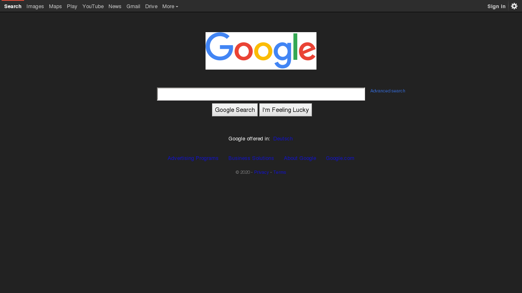Screen dimensions: 522x293
Task: Open the Advanced search link
Action: tap(388, 91)
